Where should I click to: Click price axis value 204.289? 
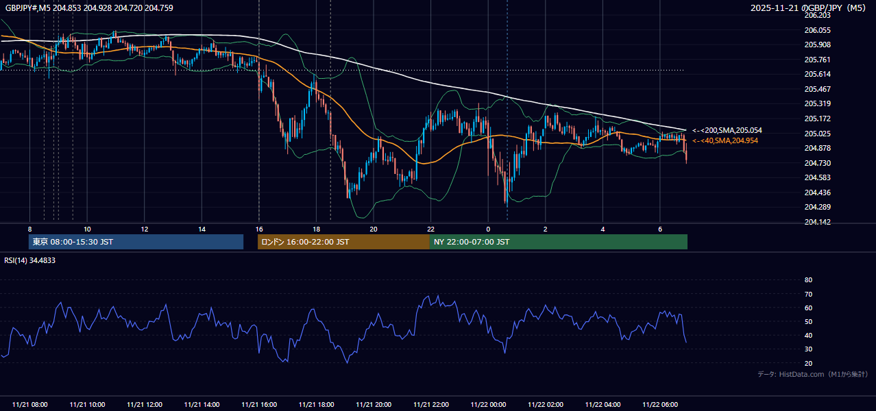pyautogui.click(x=818, y=207)
